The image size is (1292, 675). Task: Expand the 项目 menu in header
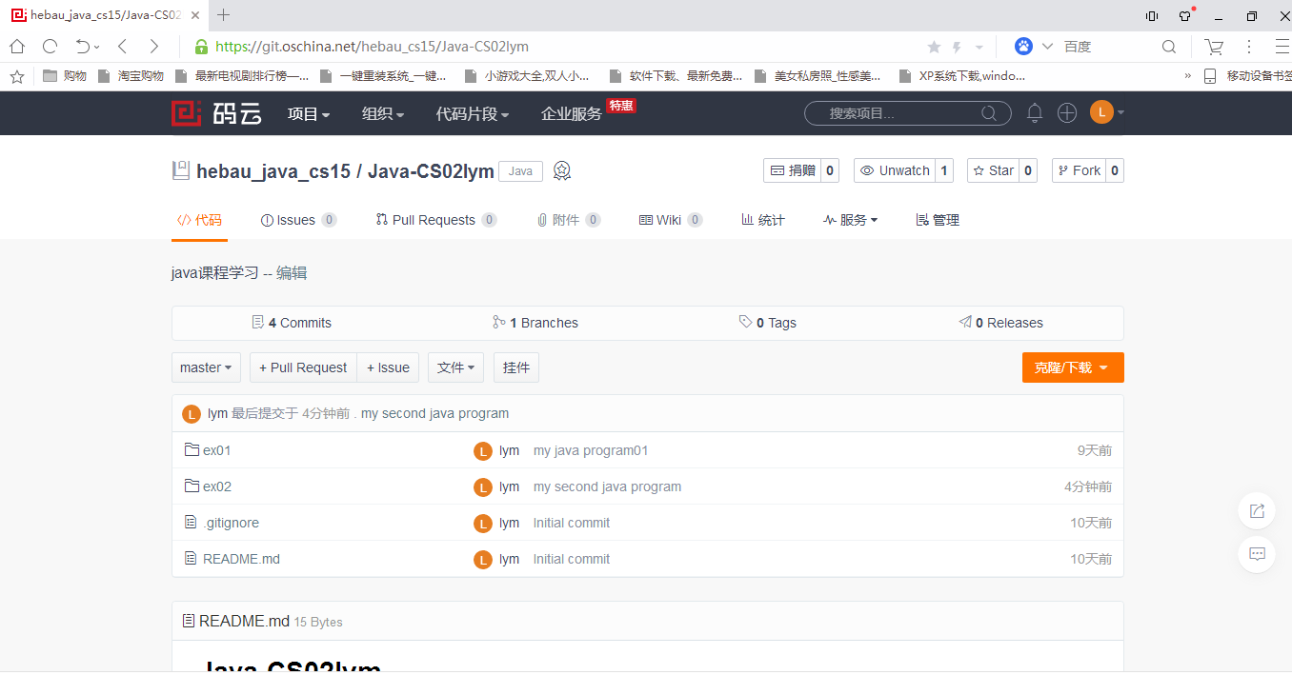[x=309, y=114]
